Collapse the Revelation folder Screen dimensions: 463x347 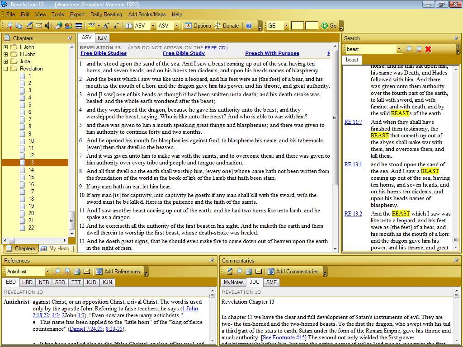(x=5, y=69)
